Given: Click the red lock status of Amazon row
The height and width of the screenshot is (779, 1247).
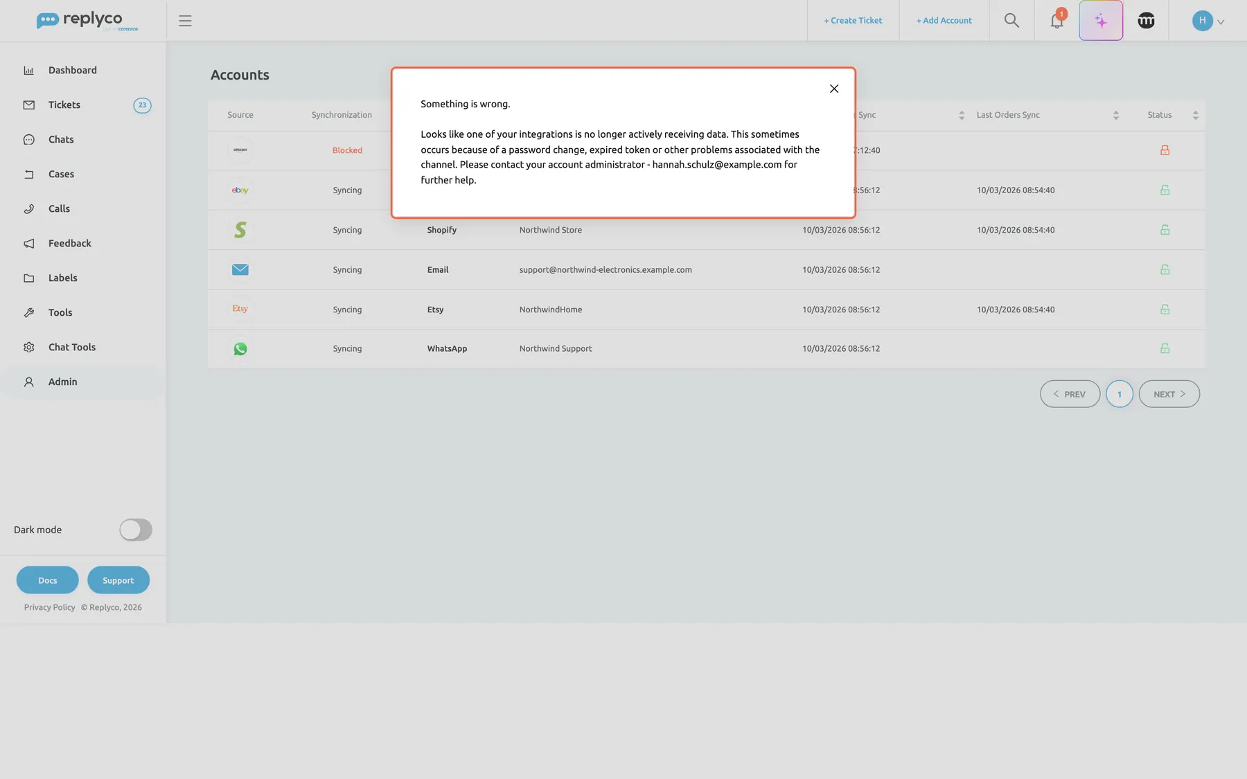Looking at the screenshot, I should point(1165,150).
